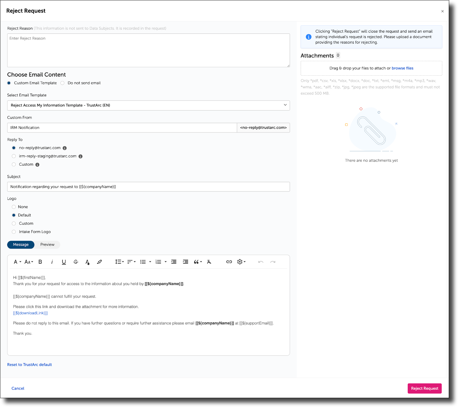458x407 pixels.
Task: Open the text highlighter color tool
Action: (99, 262)
